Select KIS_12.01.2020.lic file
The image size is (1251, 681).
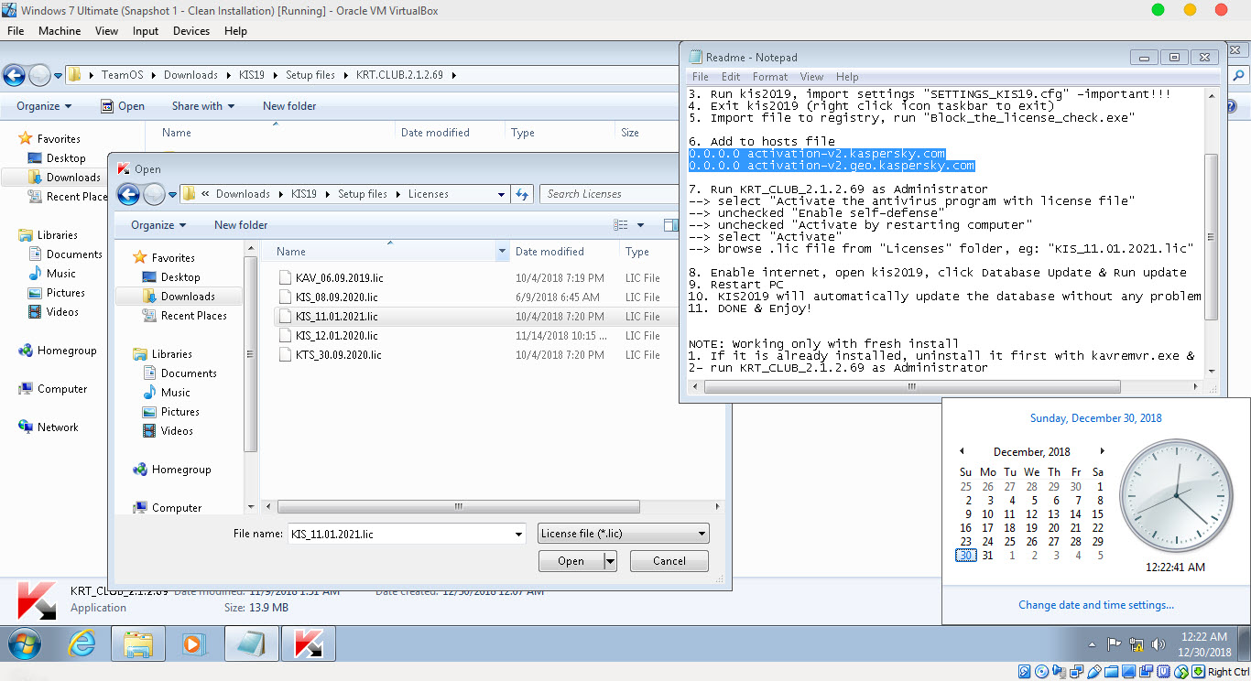pyautogui.click(x=336, y=335)
